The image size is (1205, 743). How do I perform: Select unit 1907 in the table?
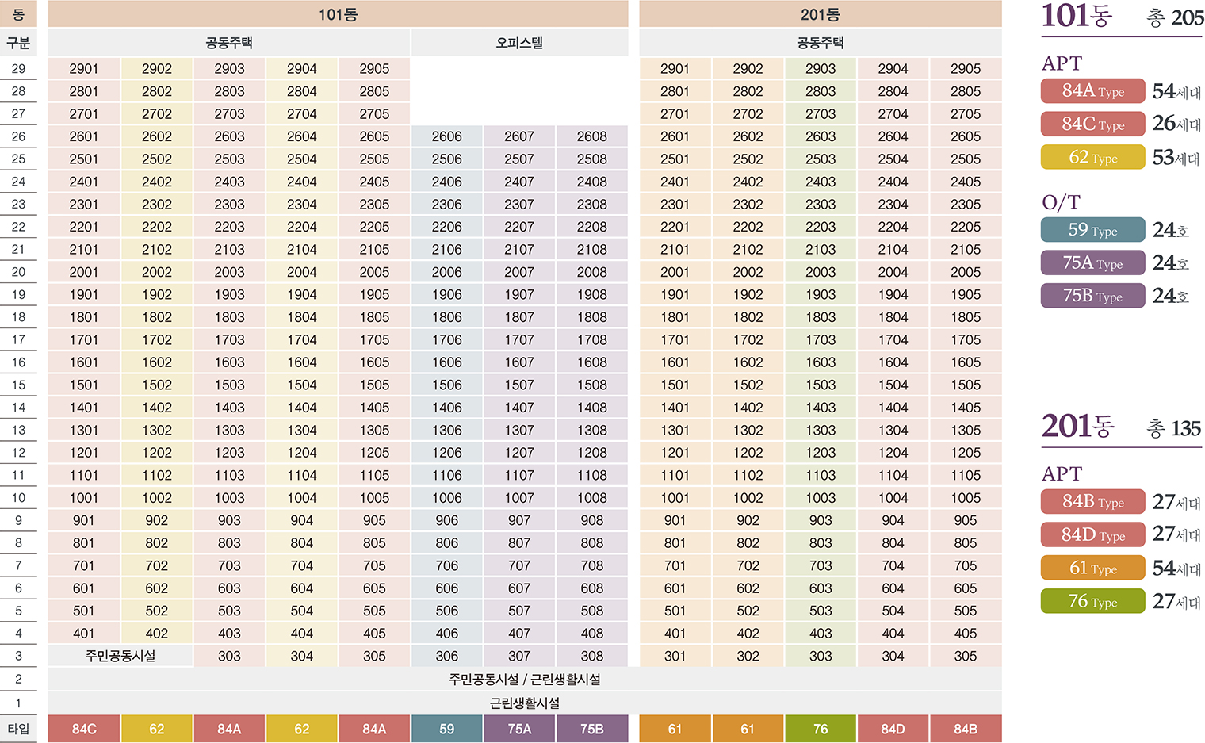[519, 294]
